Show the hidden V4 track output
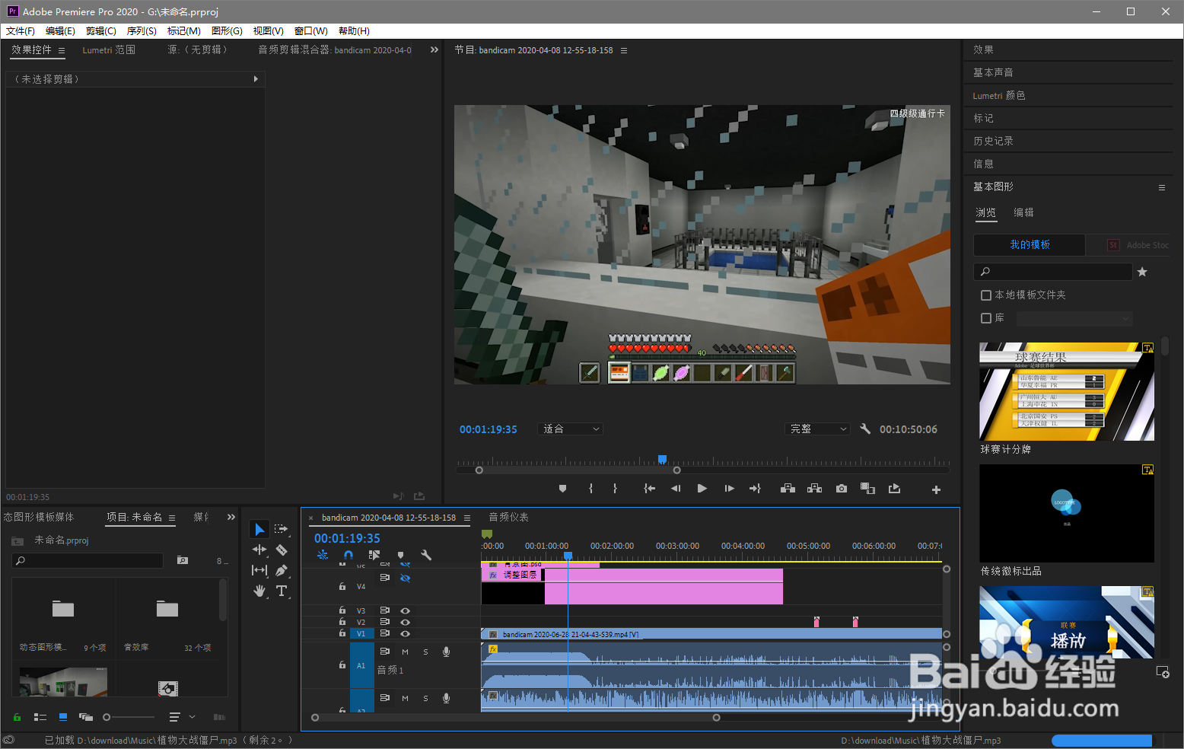 click(406, 578)
